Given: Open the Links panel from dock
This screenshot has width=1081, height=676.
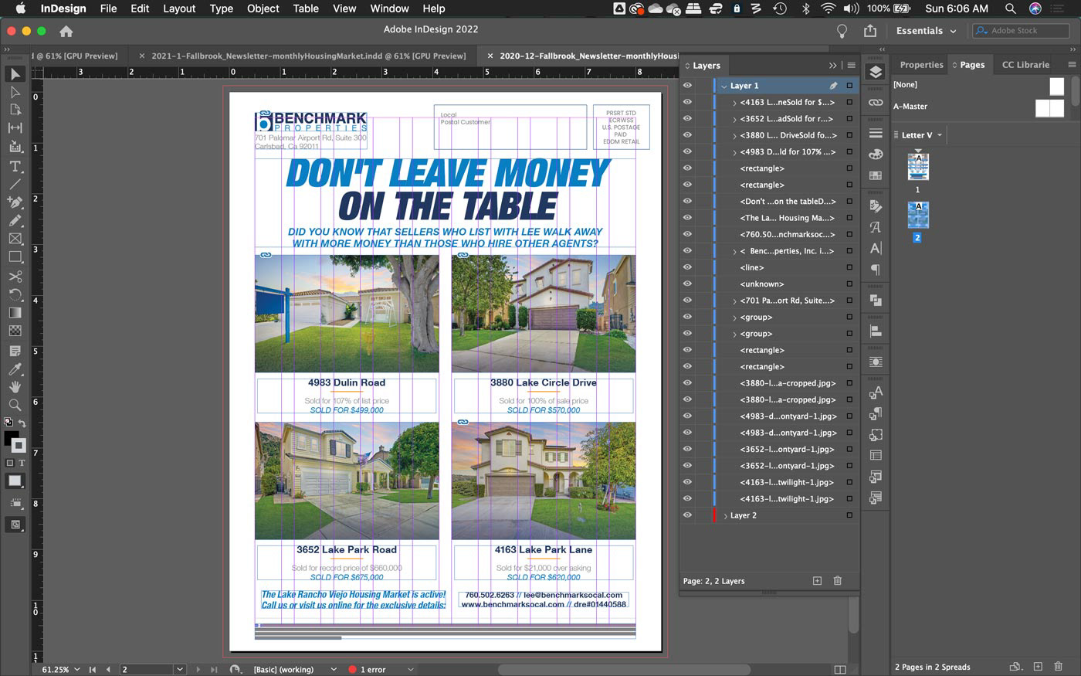Looking at the screenshot, I should (876, 102).
